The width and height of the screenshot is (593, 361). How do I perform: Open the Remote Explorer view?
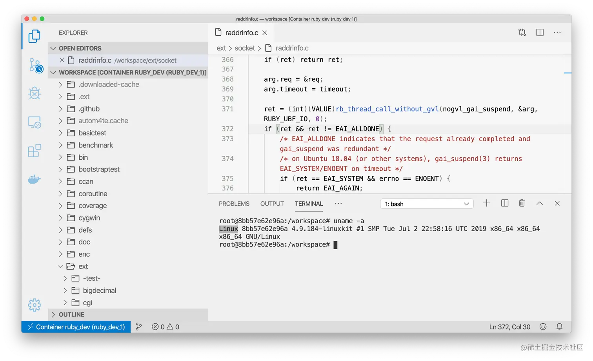click(x=35, y=122)
